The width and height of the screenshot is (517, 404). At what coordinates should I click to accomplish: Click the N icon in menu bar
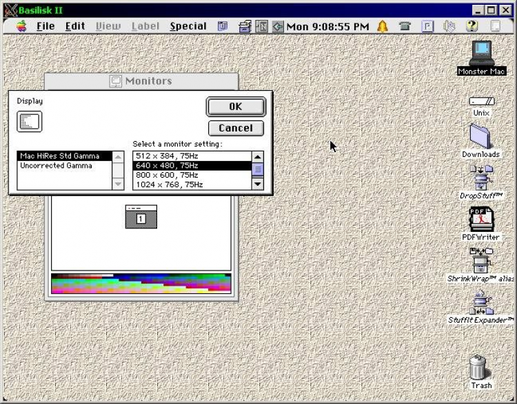pyautogui.click(x=261, y=26)
